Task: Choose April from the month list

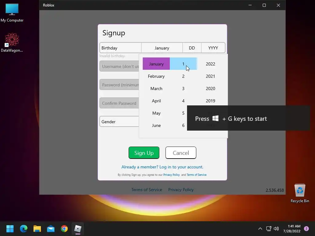Action: pyautogui.click(x=156, y=101)
